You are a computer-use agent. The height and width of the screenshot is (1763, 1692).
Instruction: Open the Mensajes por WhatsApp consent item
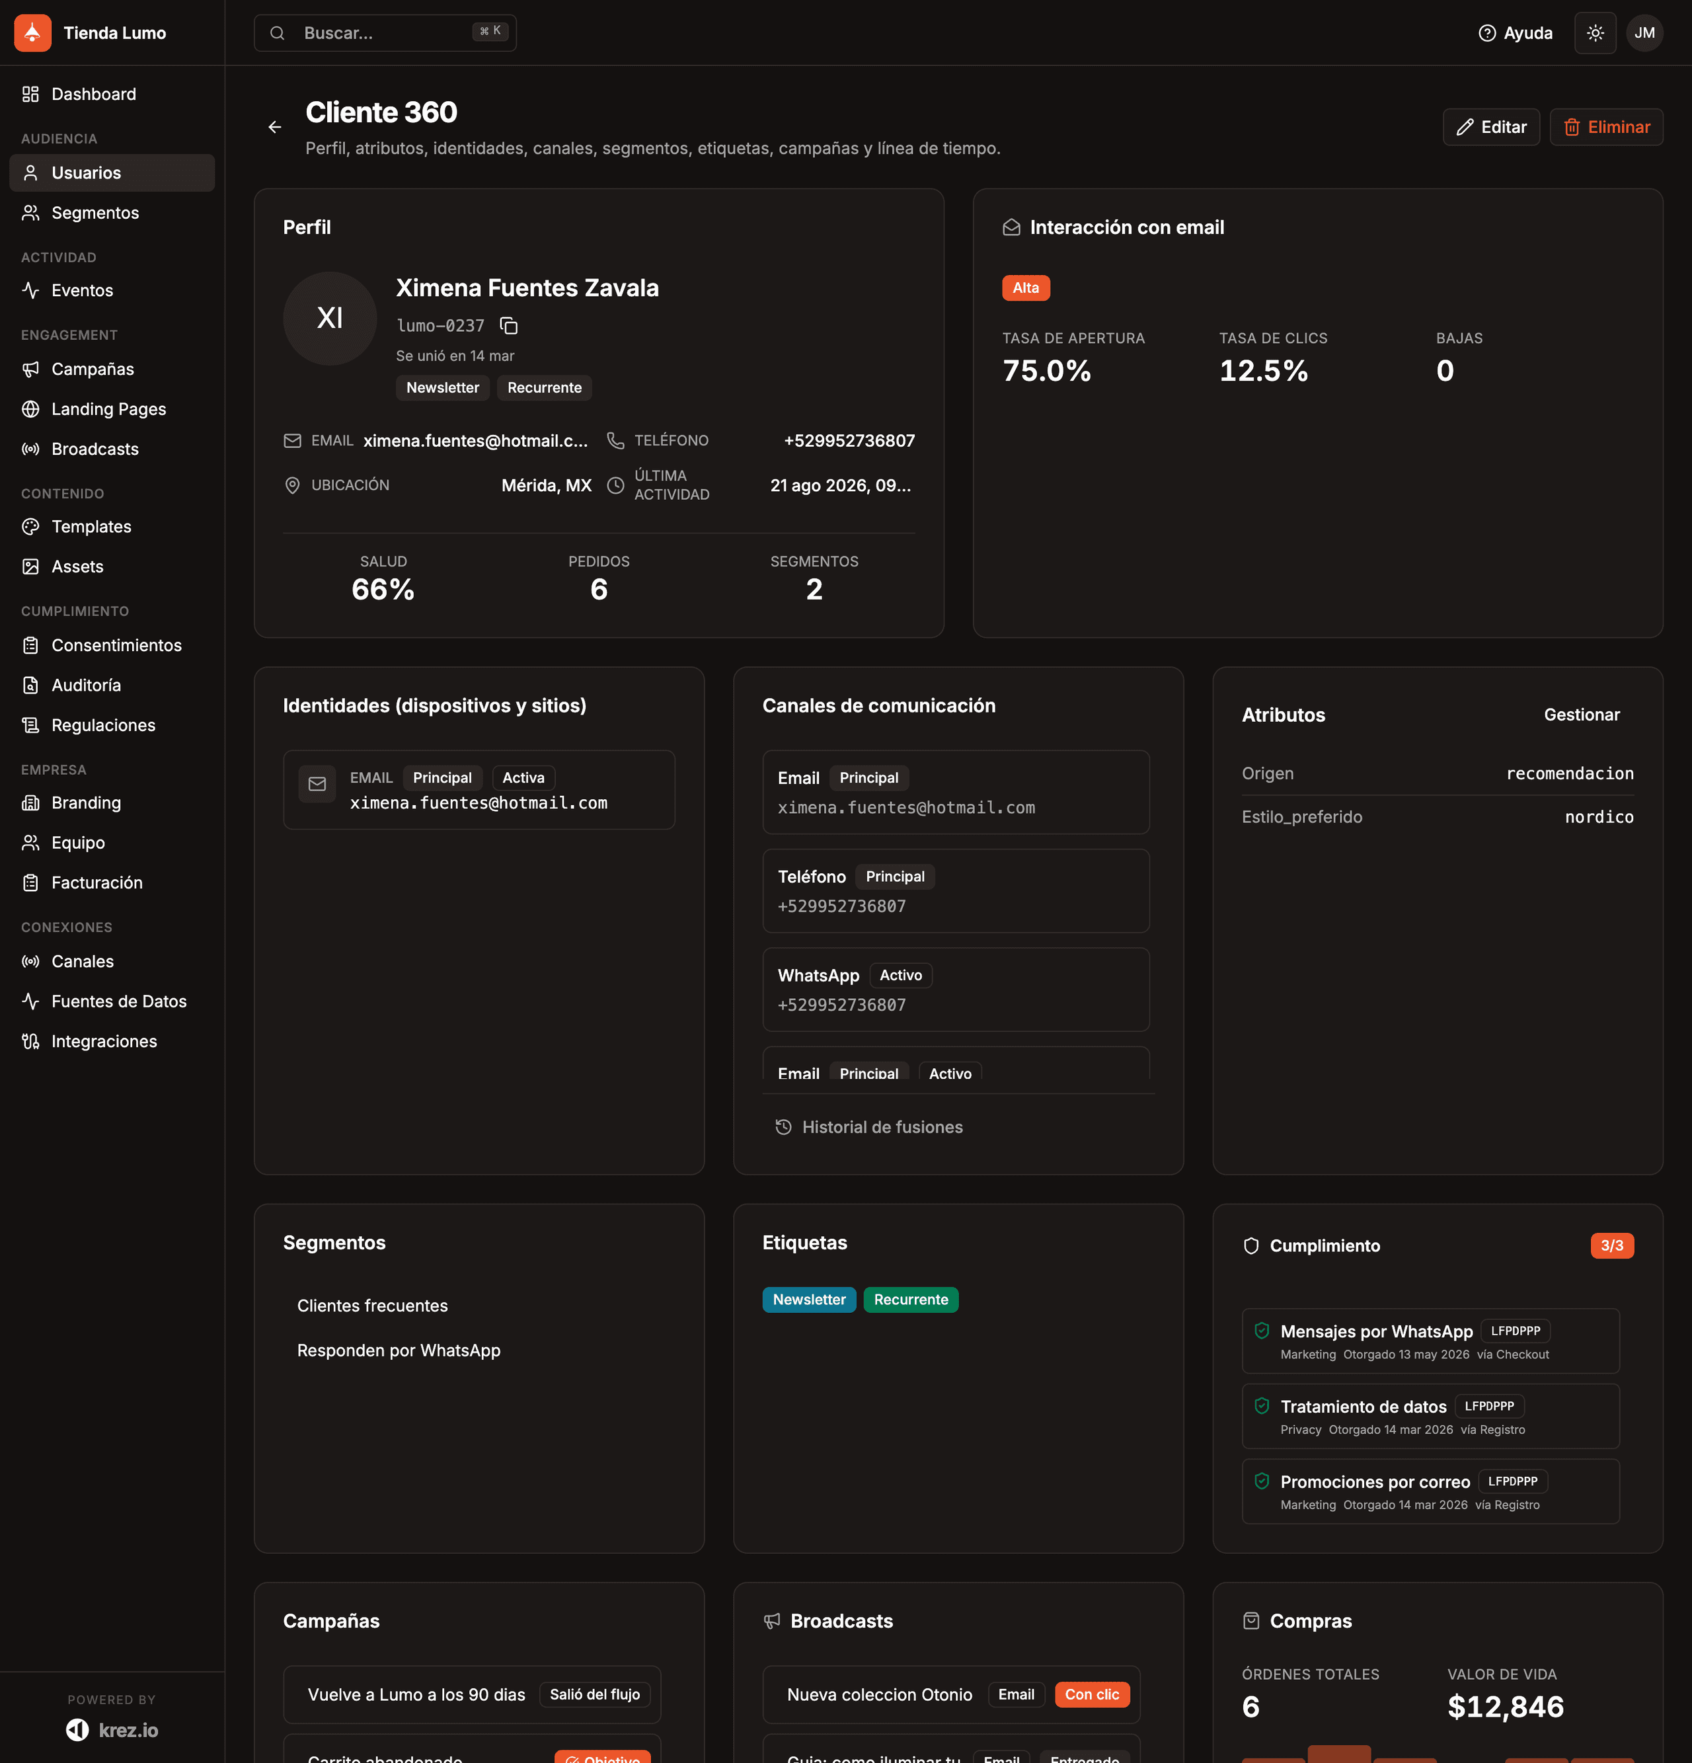(1430, 1341)
